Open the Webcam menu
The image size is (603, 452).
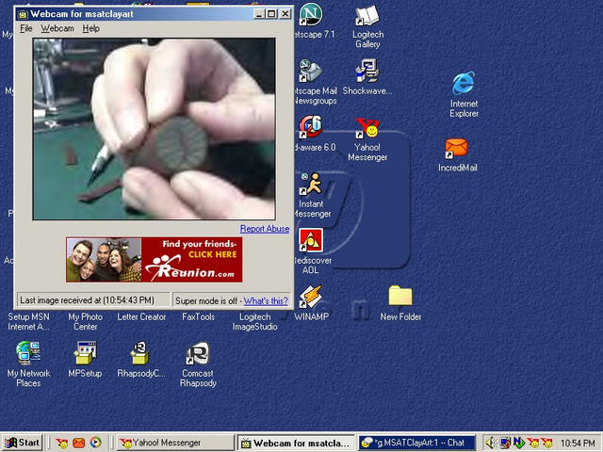pyautogui.click(x=57, y=28)
